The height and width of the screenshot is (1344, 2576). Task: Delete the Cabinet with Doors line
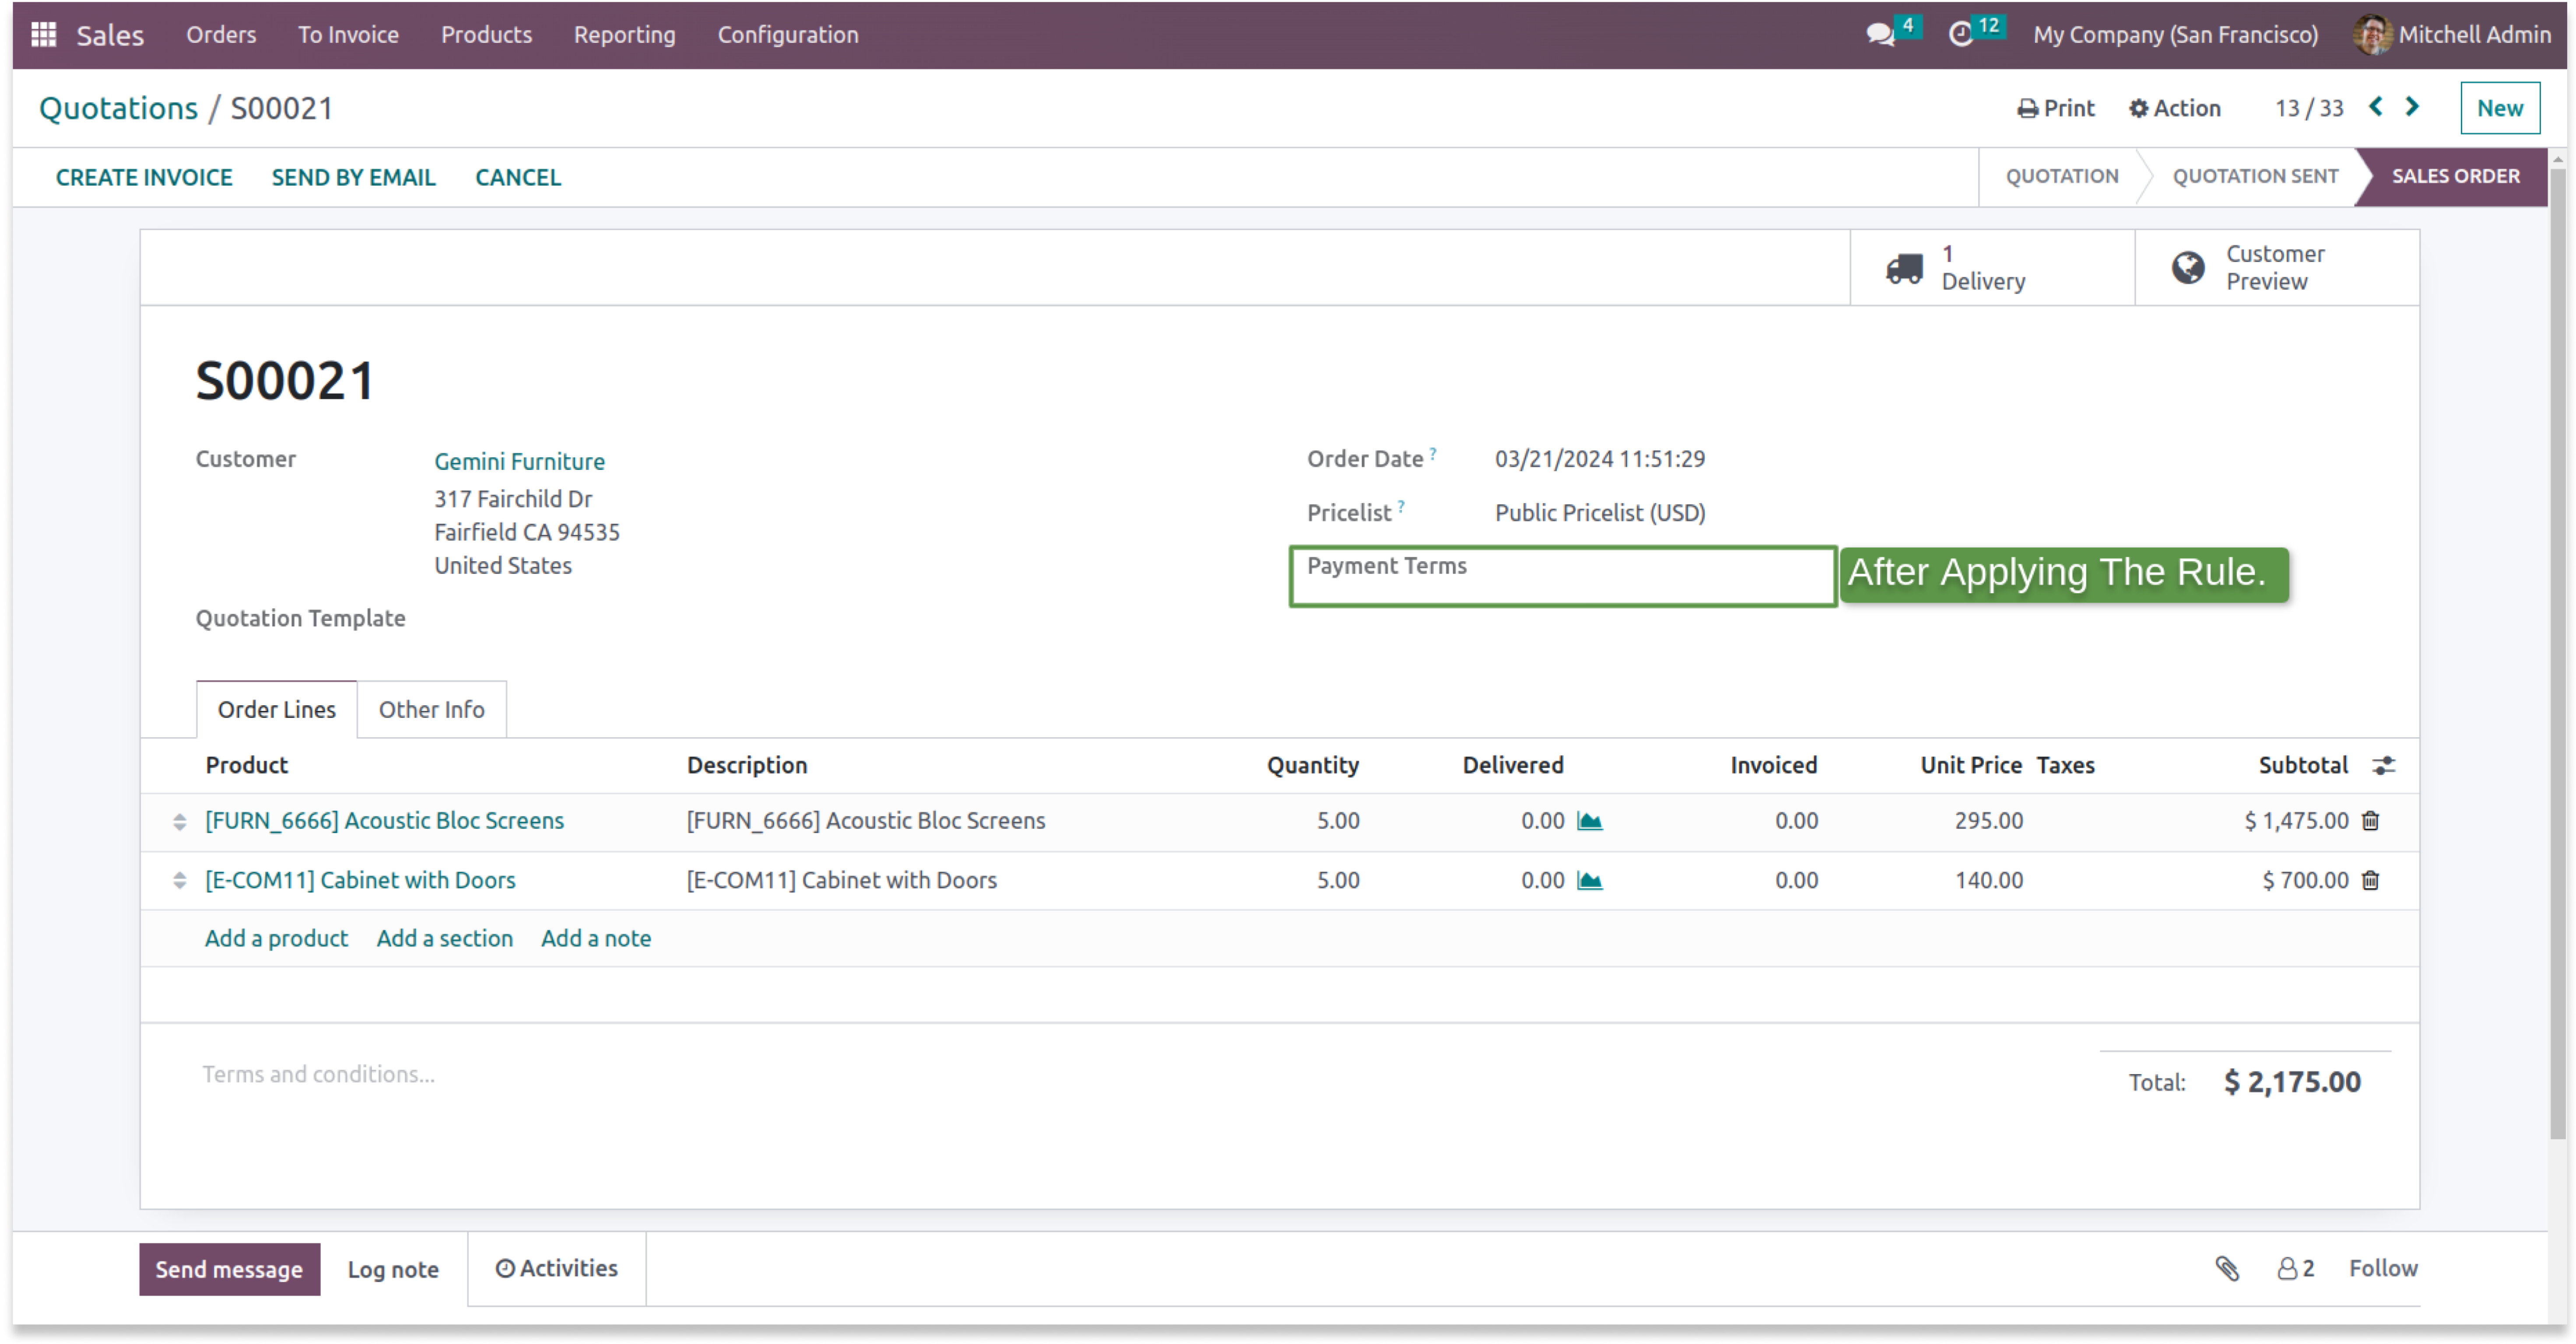[x=2370, y=880]
